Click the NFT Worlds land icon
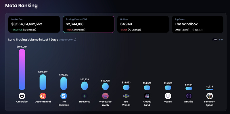This screenshot has width=230, height=114. point(126,96)
